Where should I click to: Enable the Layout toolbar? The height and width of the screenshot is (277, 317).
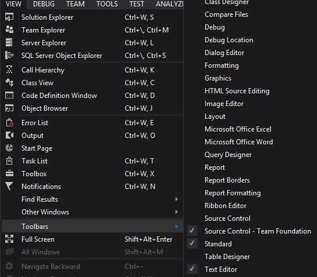[215, 116]
